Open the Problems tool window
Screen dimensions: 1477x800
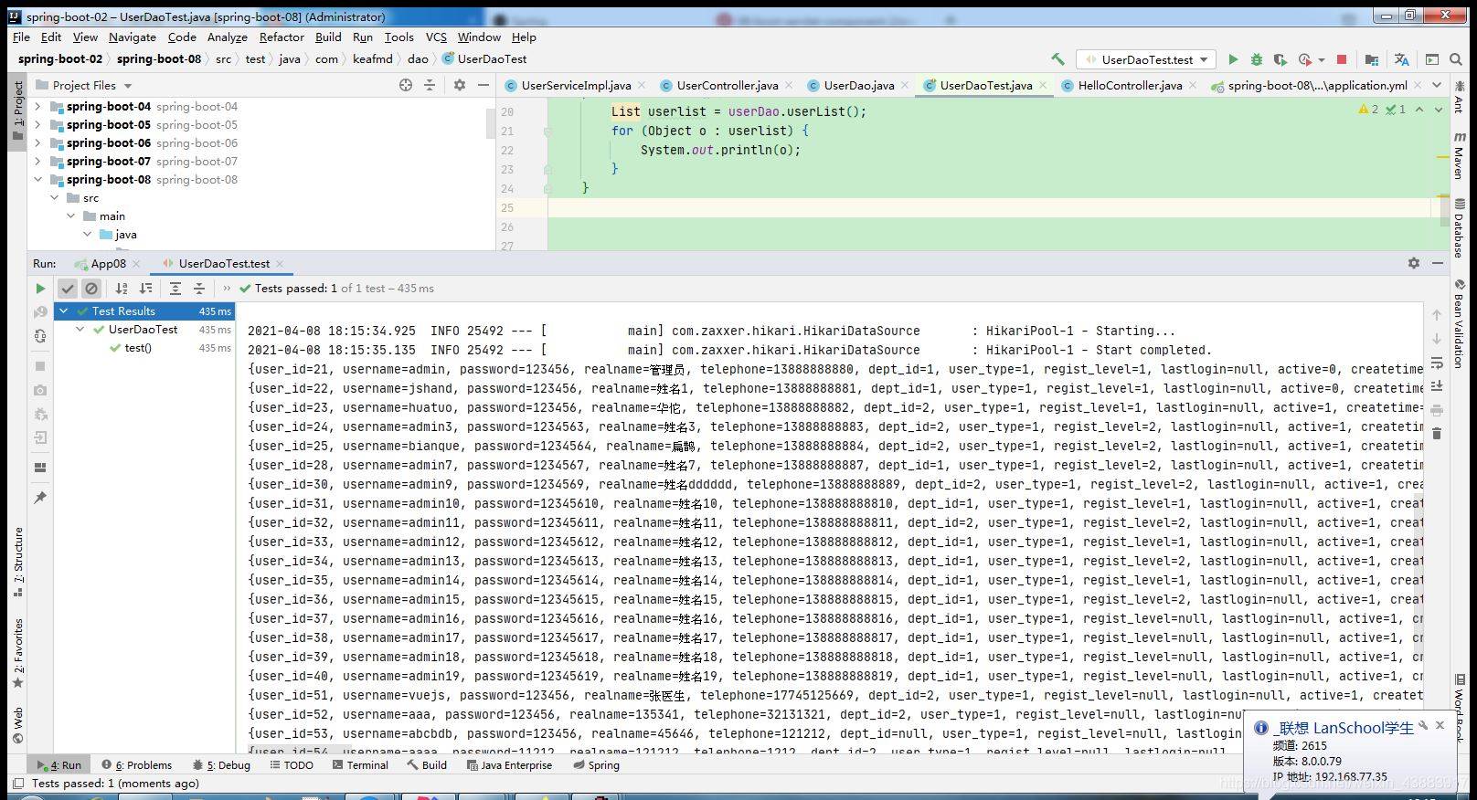coord(137,765)
